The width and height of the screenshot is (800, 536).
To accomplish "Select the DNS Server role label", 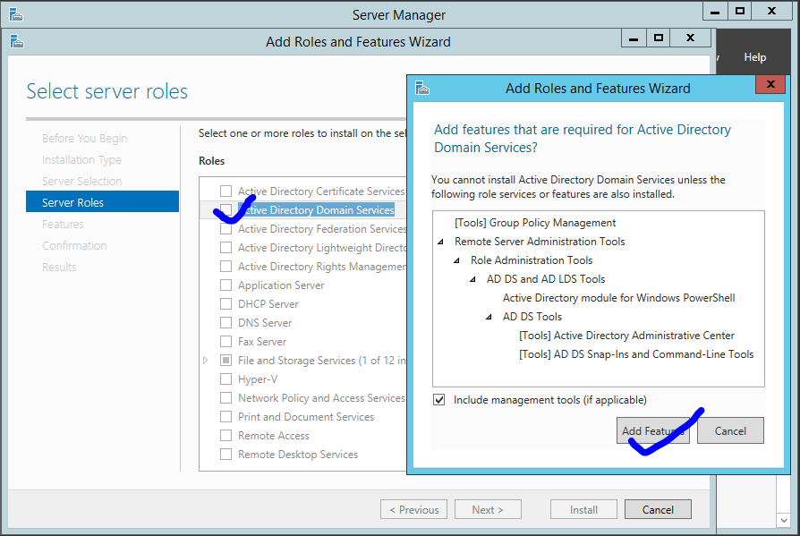I will [x=265, y=323].
